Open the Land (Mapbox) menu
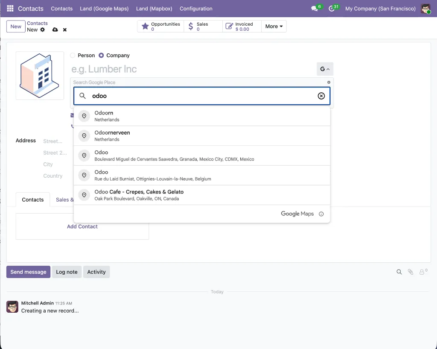 154,9
